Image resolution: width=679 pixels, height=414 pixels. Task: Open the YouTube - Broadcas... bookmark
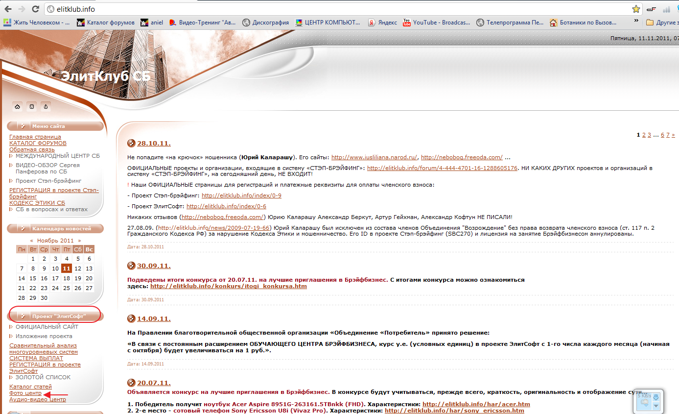(x=436, y=22)
